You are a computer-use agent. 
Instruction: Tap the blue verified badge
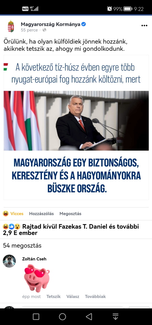(x=84, y=24)
